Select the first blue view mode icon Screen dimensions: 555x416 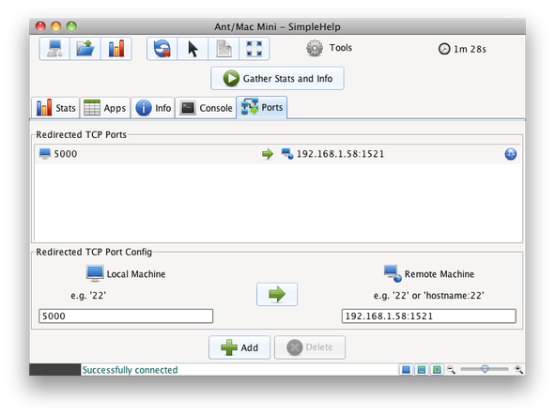[406, 370]
